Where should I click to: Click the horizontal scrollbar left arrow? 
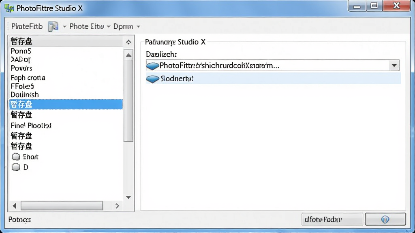(14, 206)
